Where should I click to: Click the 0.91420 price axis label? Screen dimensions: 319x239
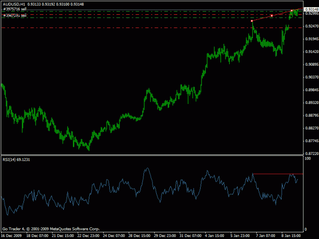click(312, 52)
